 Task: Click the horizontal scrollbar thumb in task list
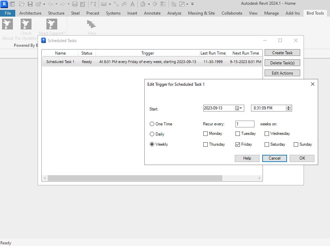[x=135, y=178]
